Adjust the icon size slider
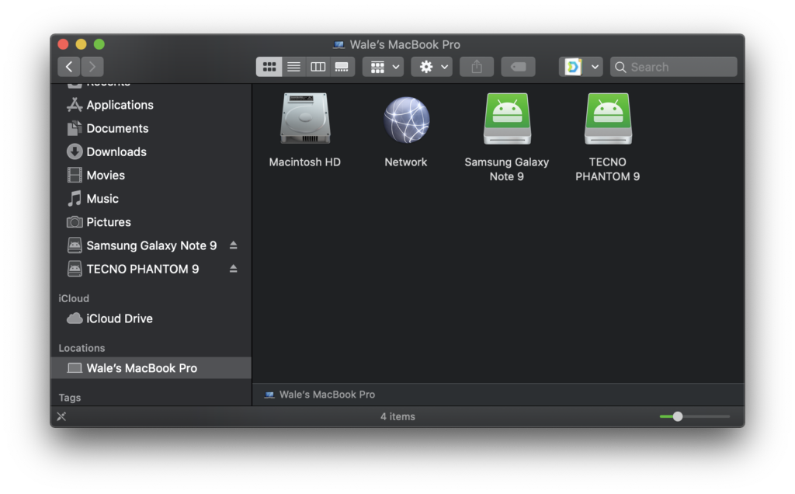 pos(695,416)
